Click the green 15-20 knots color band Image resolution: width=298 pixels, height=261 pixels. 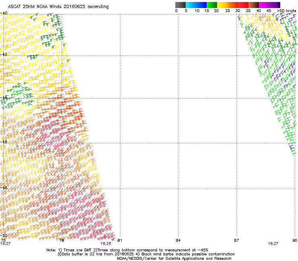tap(212, 5)
